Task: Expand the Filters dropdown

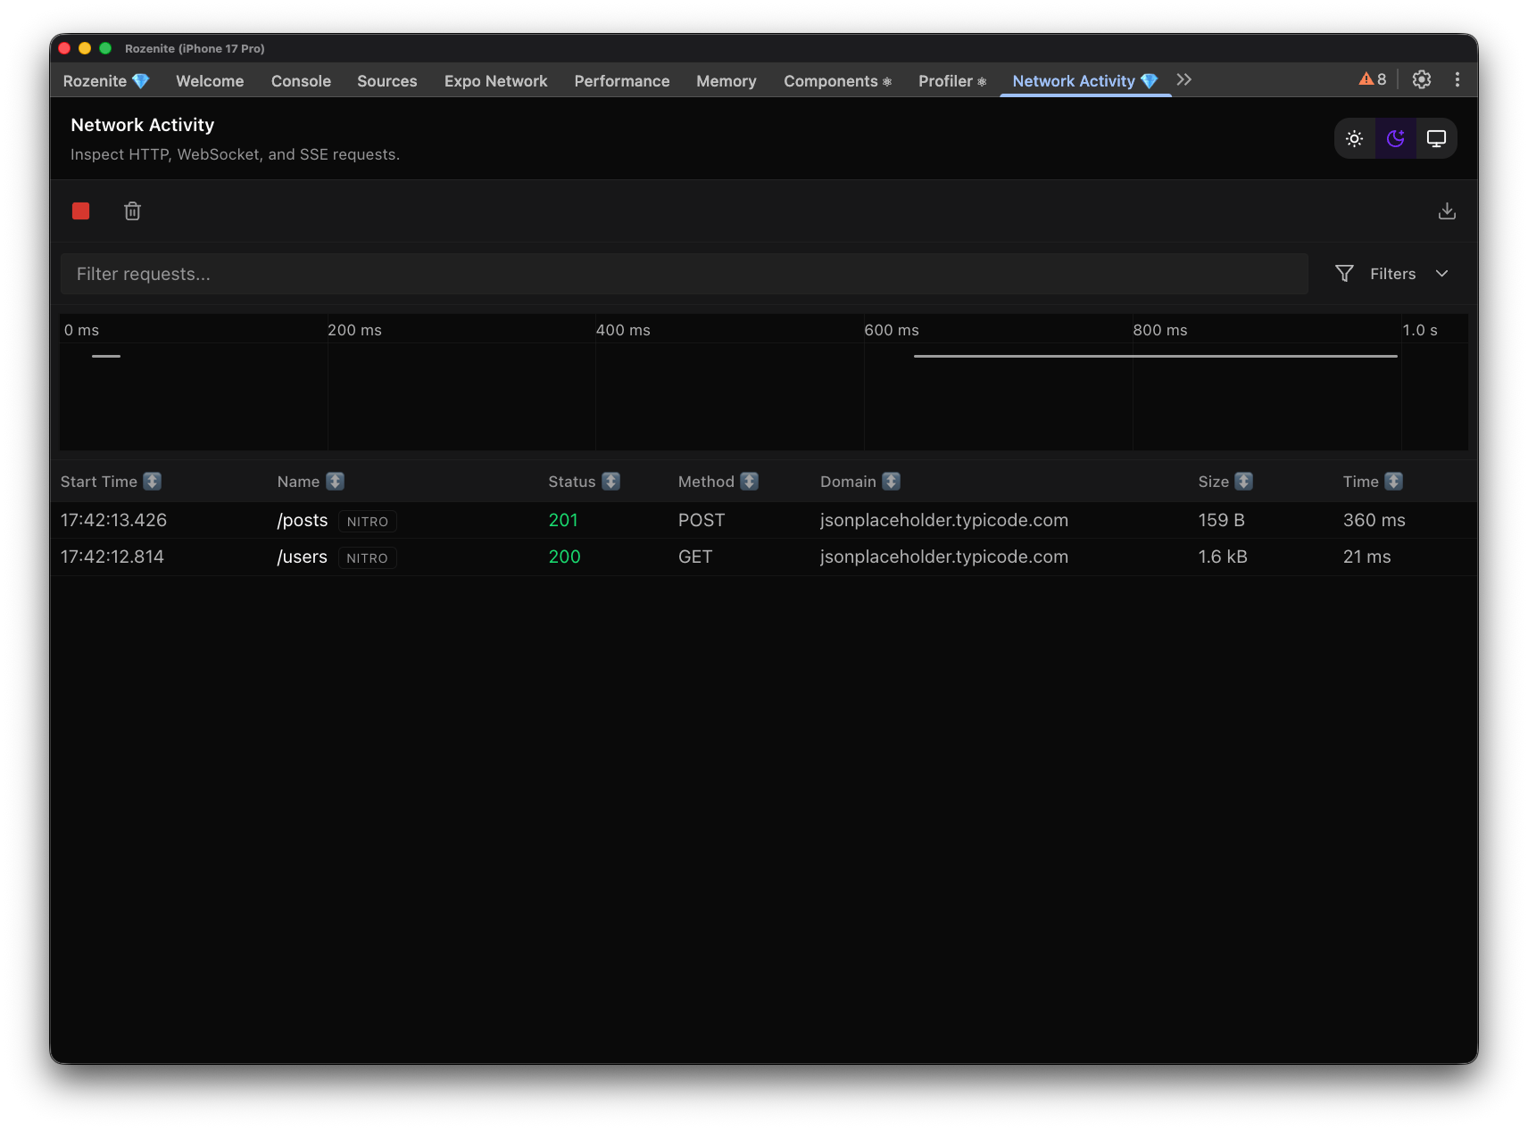Action: [1392, 274]
